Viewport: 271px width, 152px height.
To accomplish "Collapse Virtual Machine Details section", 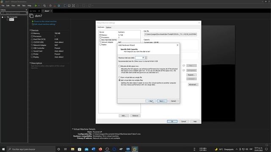I will pyautogui.click(x=73, y=129).
